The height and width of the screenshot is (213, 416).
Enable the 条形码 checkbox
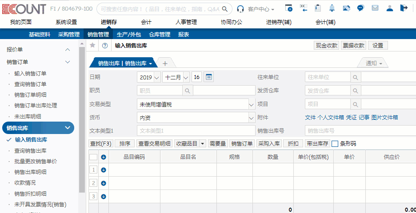[335, 144]
